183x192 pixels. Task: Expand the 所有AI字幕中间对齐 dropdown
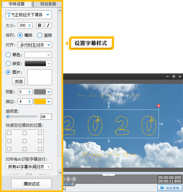[x=29, y=167]
